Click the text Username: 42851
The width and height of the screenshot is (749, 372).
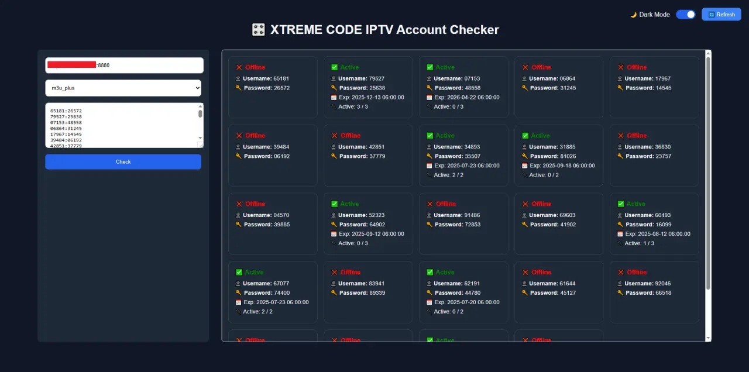point(361,147)
